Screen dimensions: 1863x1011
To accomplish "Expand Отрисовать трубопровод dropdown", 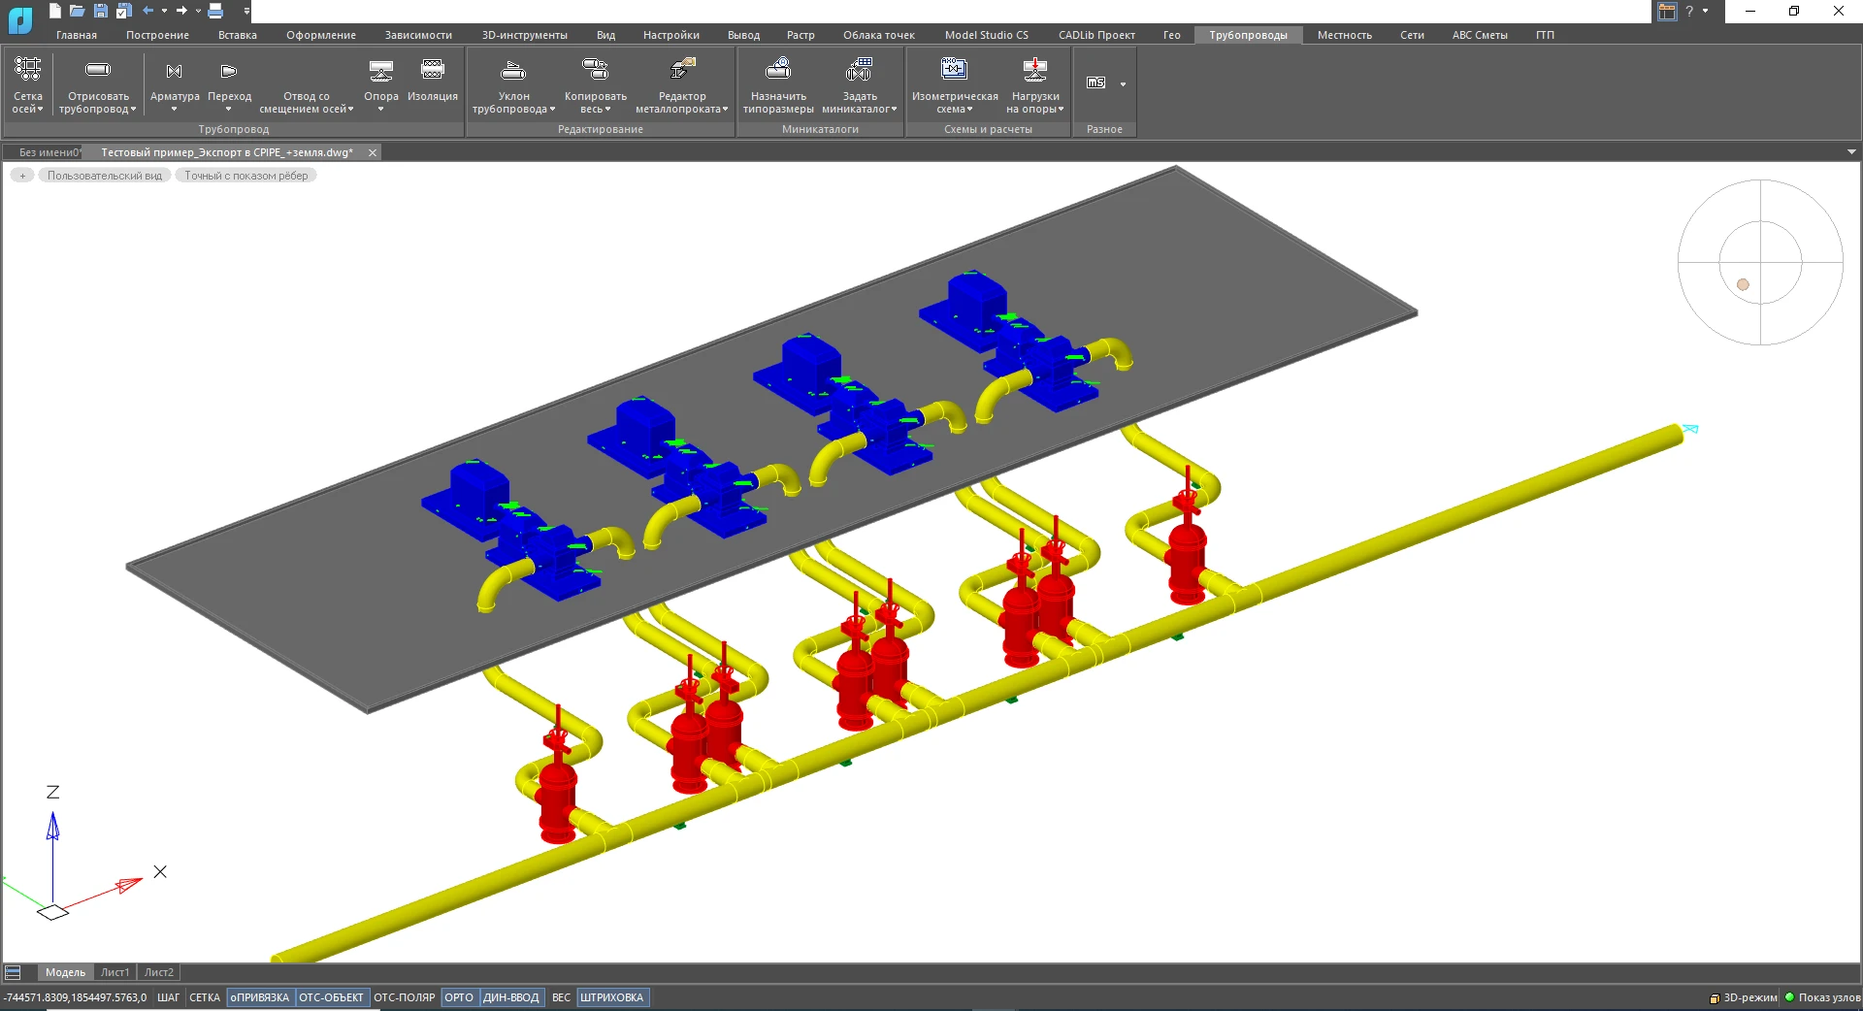I will (133, 110).
